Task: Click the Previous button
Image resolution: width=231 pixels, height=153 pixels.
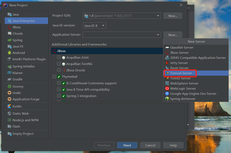Action: pyautogui.click(x=104, y=145)
